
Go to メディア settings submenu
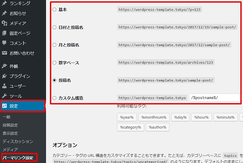10,149
